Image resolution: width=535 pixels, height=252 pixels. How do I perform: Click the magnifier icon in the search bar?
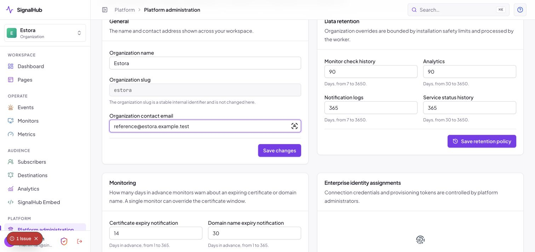pos(414,10)
